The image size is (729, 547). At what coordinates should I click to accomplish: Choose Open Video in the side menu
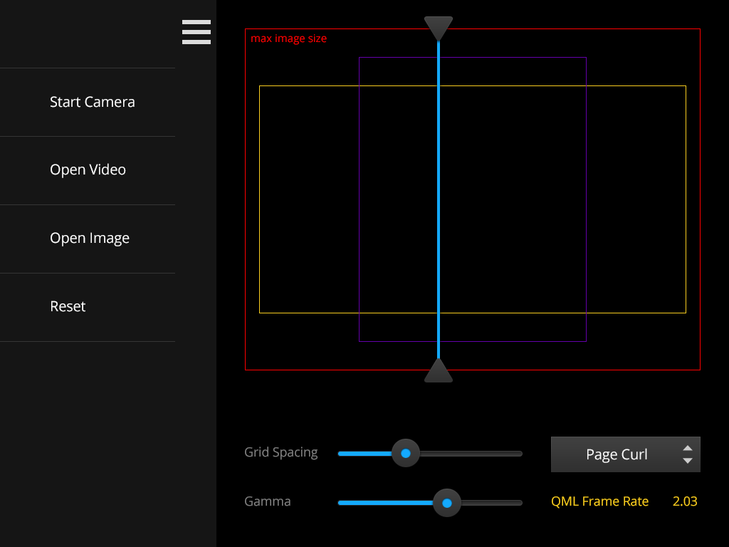pos(88,170)
